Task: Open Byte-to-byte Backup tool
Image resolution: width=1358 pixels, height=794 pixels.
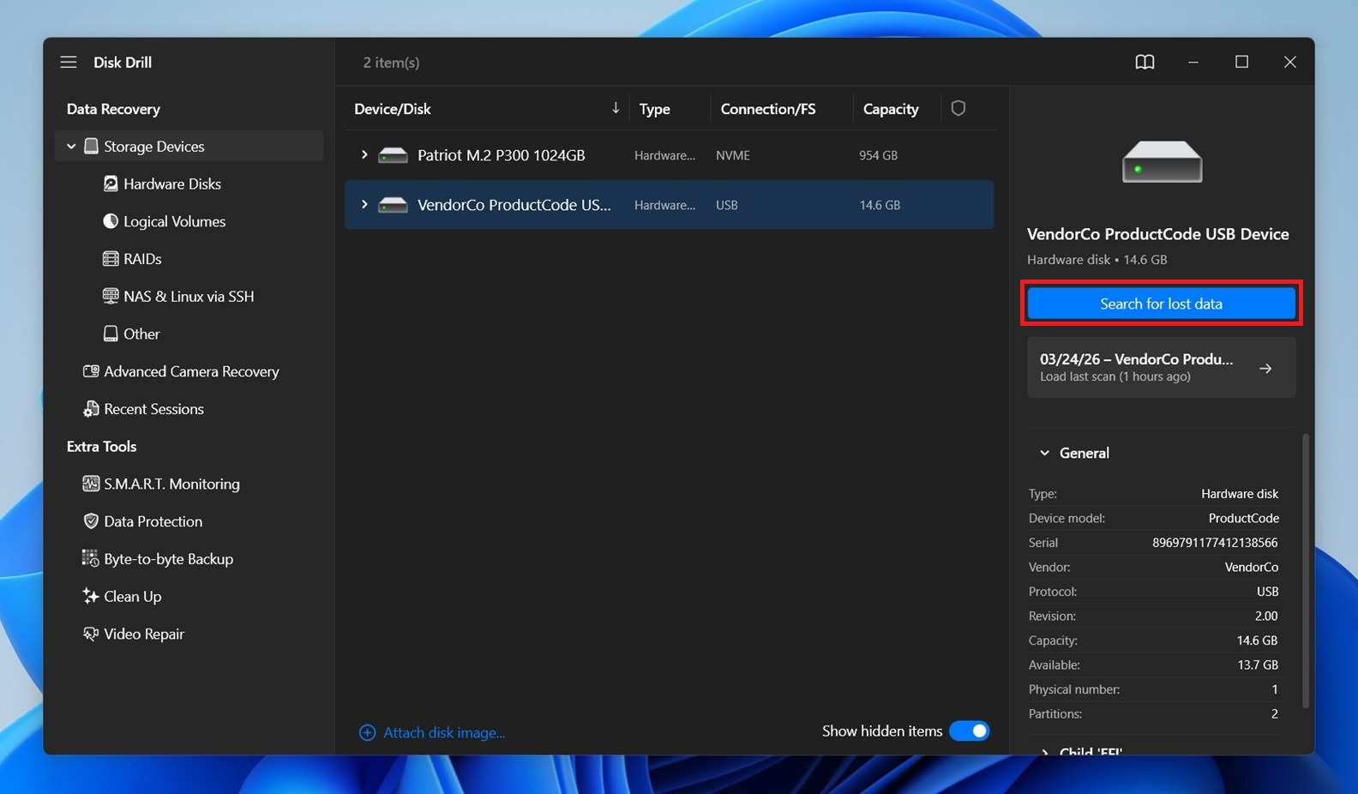Action: click(x=168, y=558)
